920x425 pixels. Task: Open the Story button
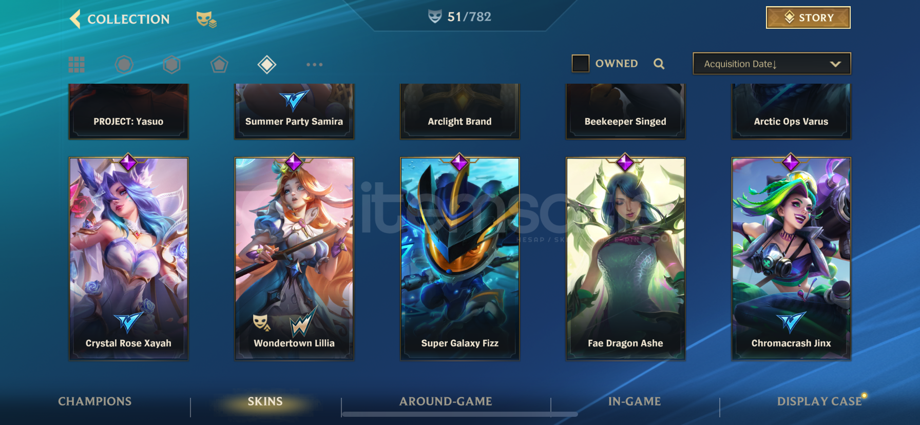pos(808,17)
